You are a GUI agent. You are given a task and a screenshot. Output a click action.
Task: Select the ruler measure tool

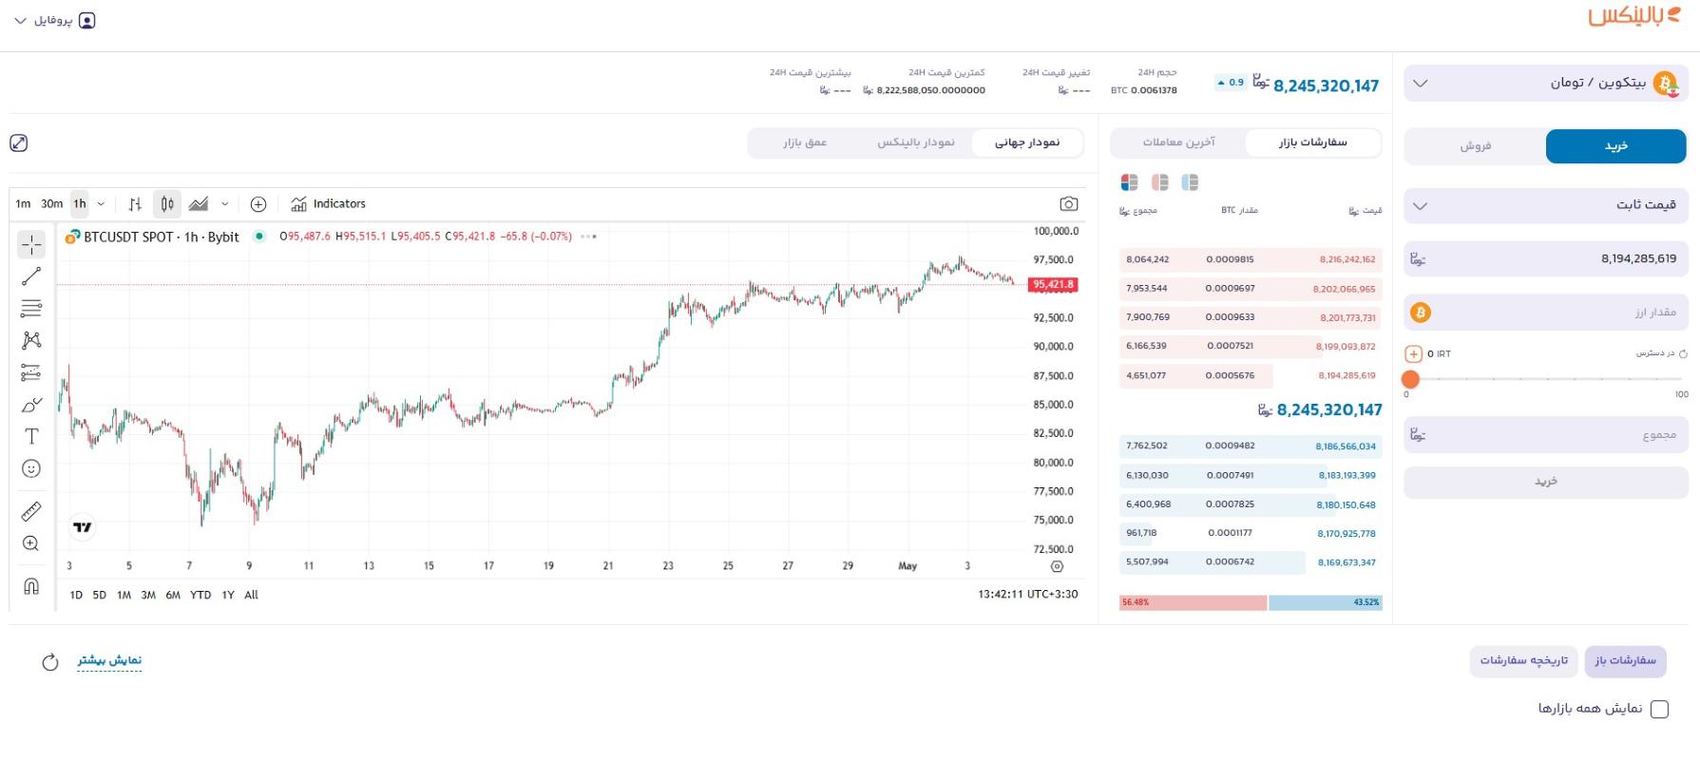[x=31, y=511]
